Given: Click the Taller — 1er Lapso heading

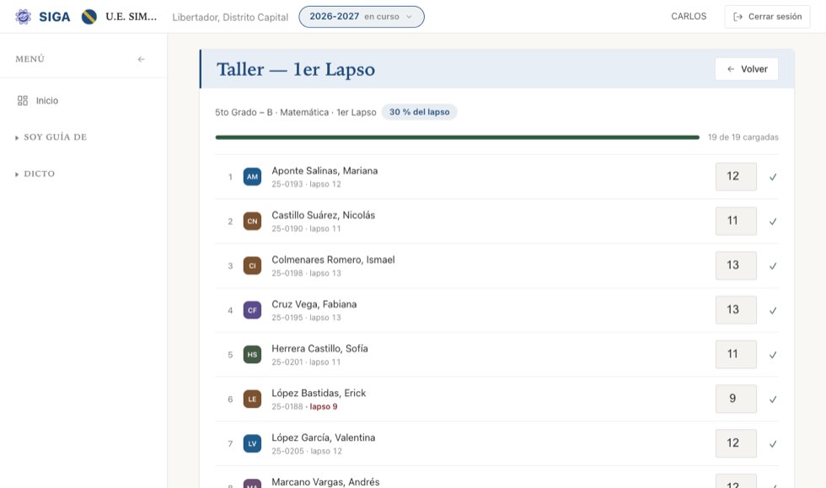Looking at the screenshot, I should pos(296,69).
